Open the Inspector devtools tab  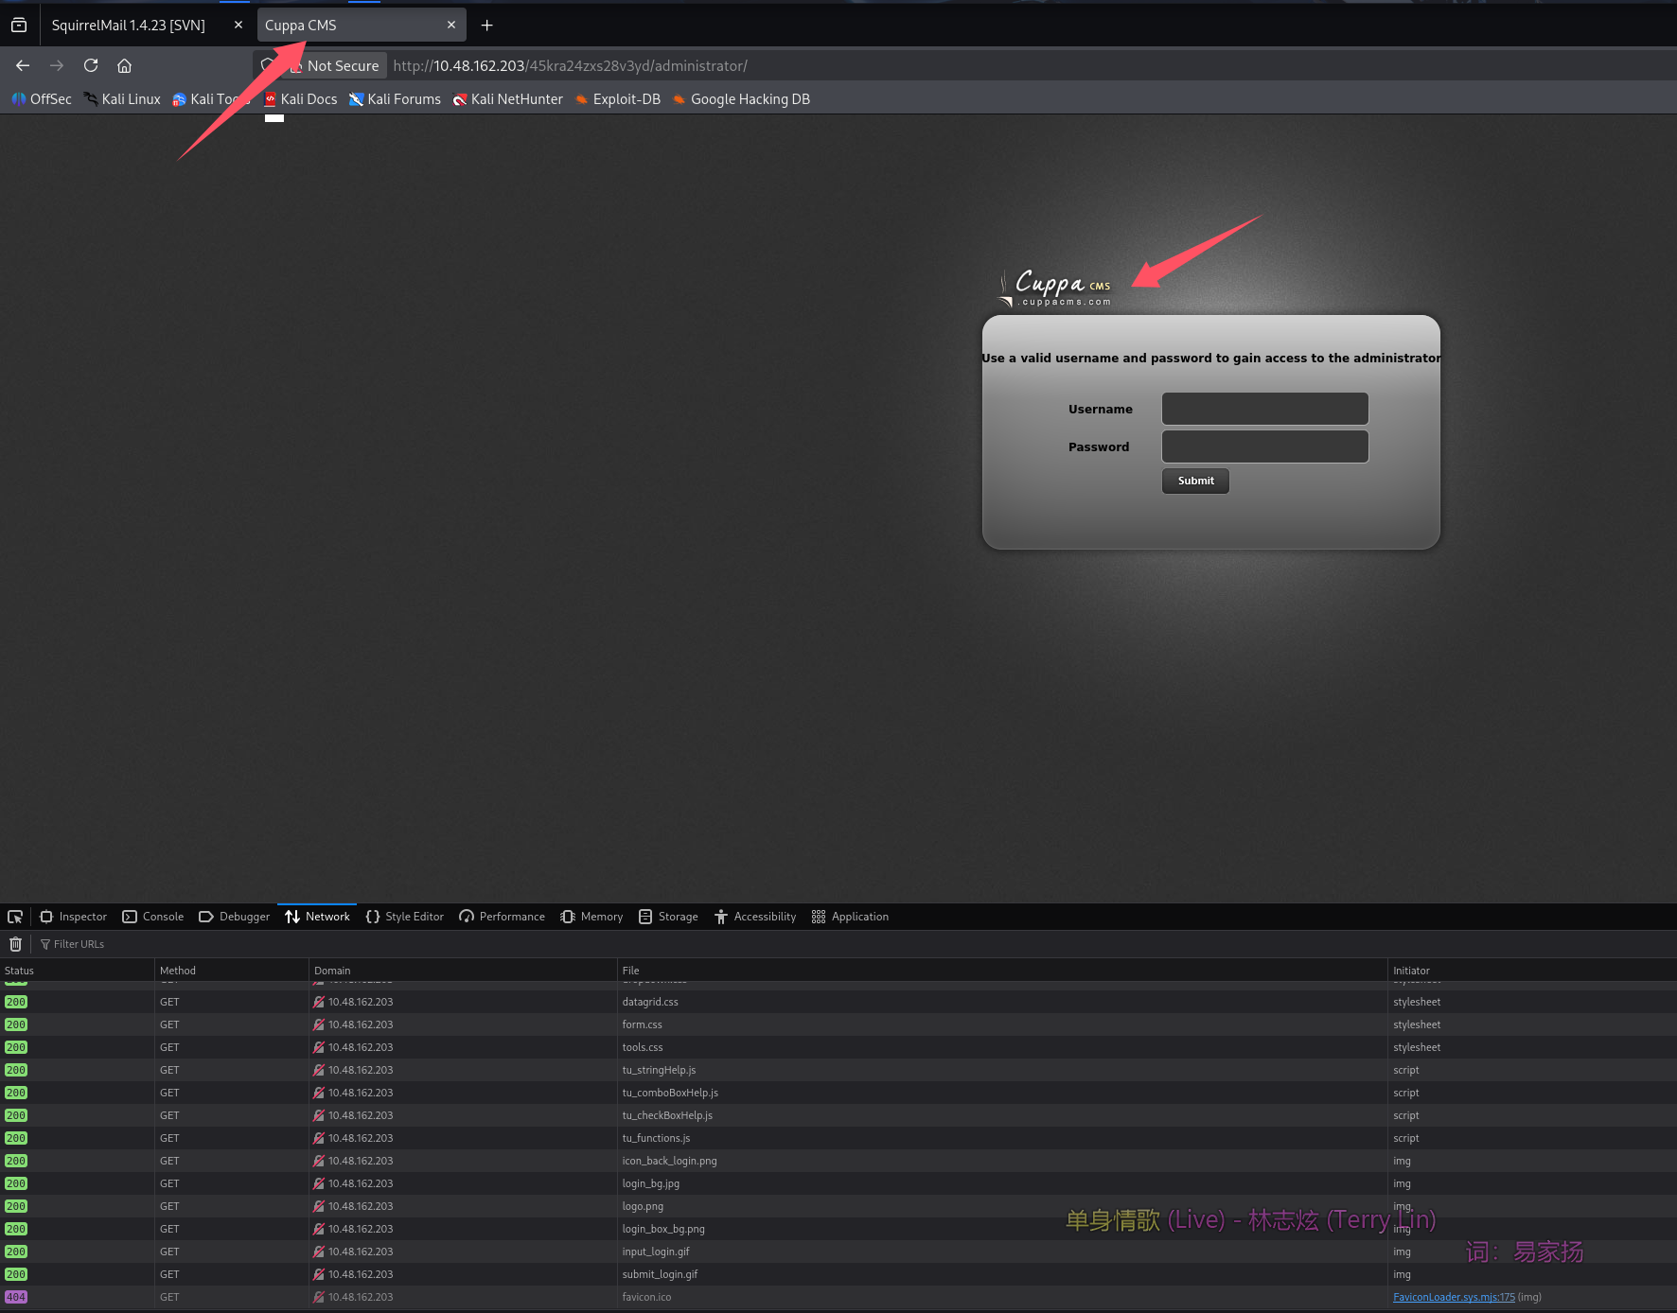(x=73, y=917)
